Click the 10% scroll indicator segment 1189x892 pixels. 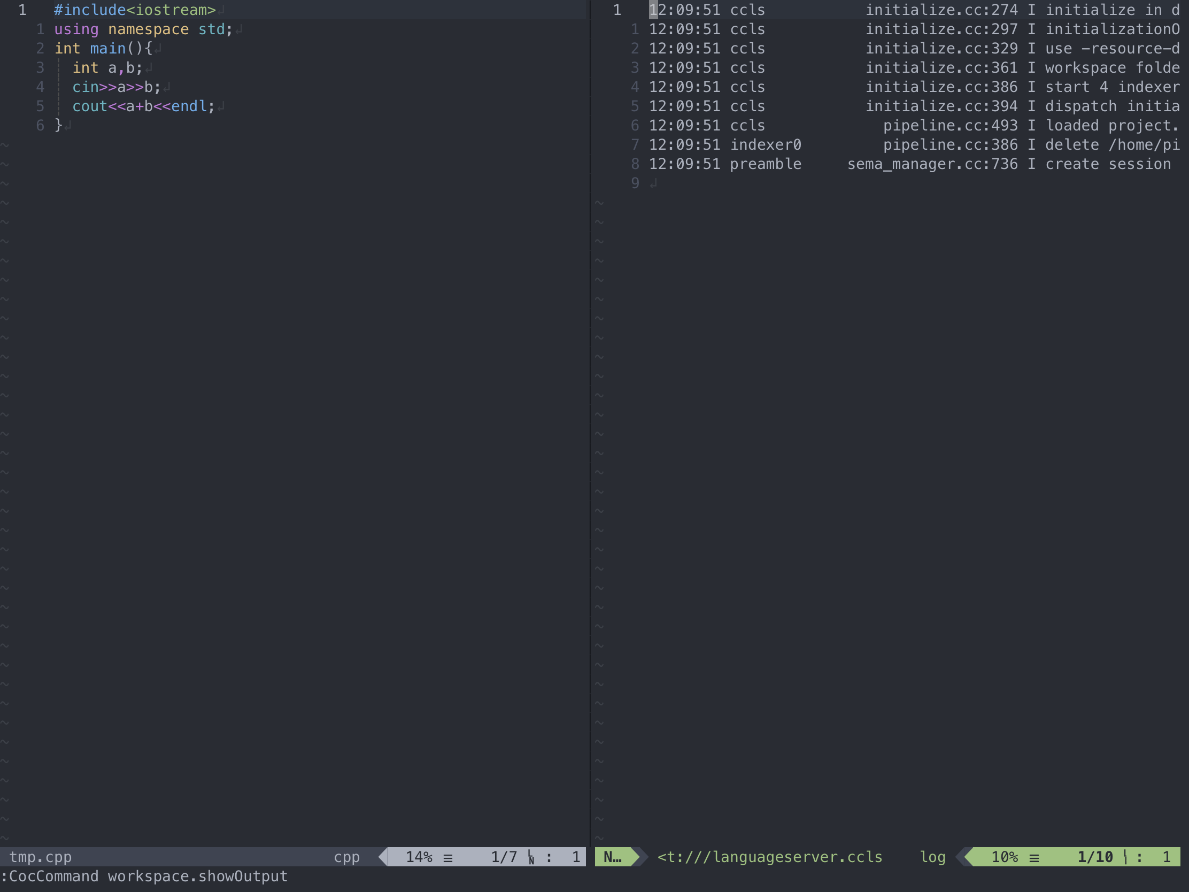(1006, 857)
